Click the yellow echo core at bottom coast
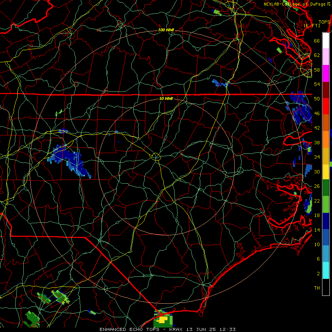 coord(163,319)
